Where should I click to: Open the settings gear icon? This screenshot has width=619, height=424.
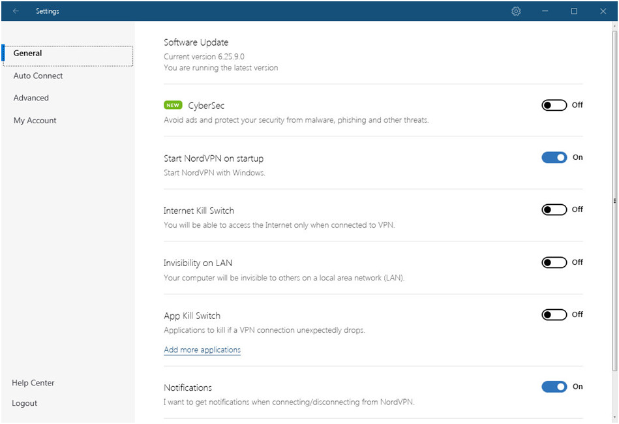516,11
